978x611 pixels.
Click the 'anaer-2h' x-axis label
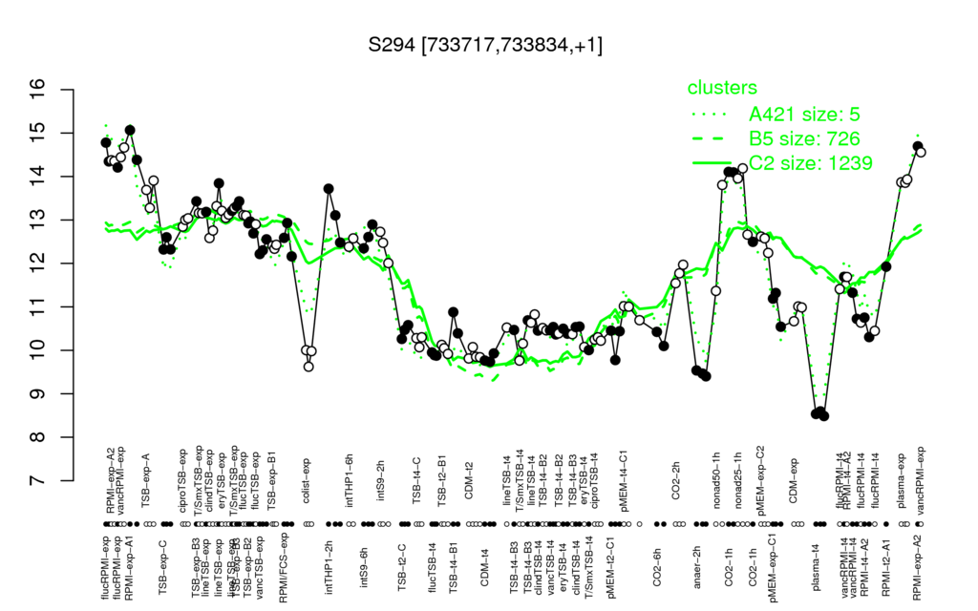[x=697, y=567]
